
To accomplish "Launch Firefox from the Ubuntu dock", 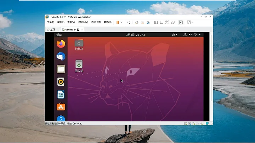I will pyautogui.click(x=61, y=44).
